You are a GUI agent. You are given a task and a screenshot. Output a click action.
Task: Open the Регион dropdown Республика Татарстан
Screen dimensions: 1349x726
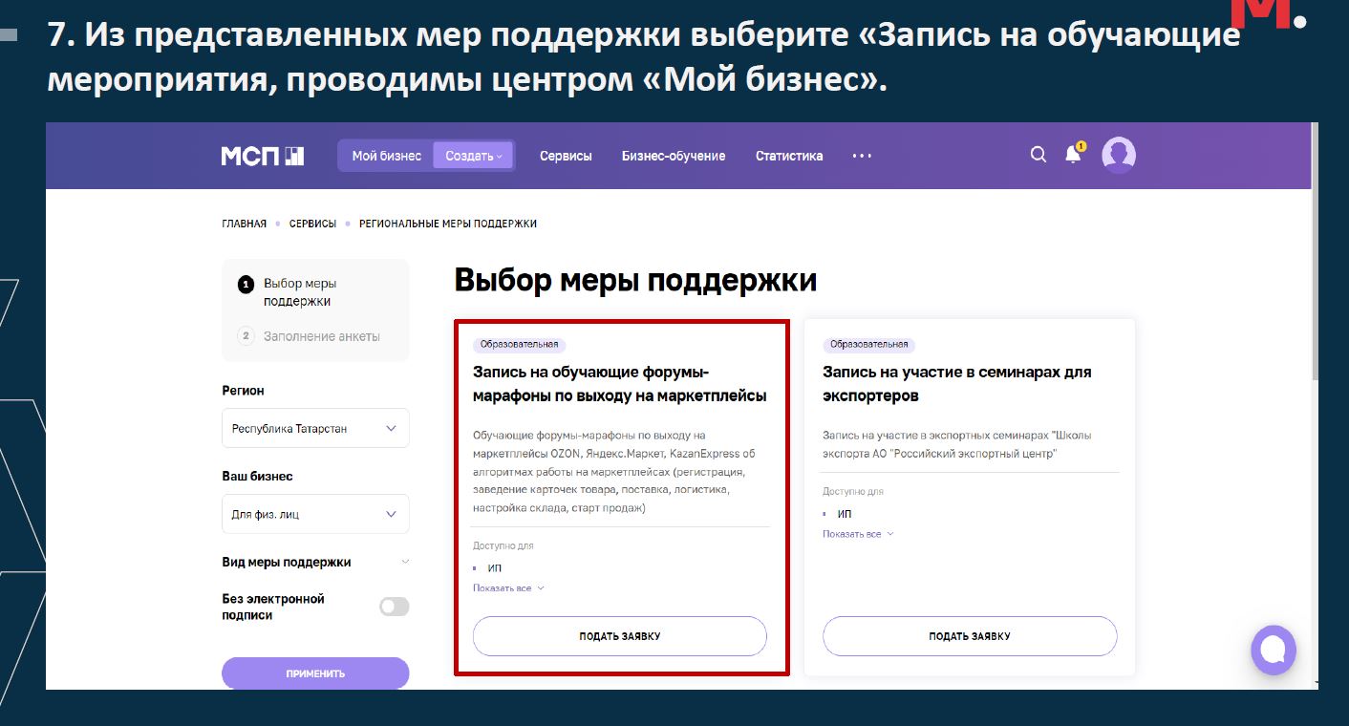315,429
